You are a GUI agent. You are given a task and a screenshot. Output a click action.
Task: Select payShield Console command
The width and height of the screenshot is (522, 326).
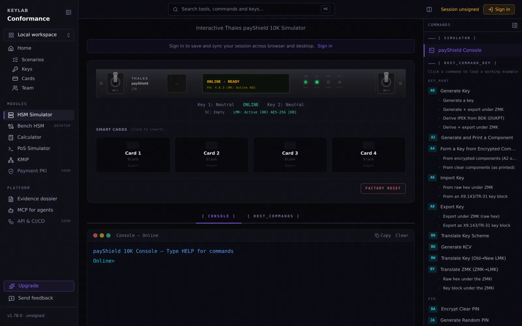[473, 50]
